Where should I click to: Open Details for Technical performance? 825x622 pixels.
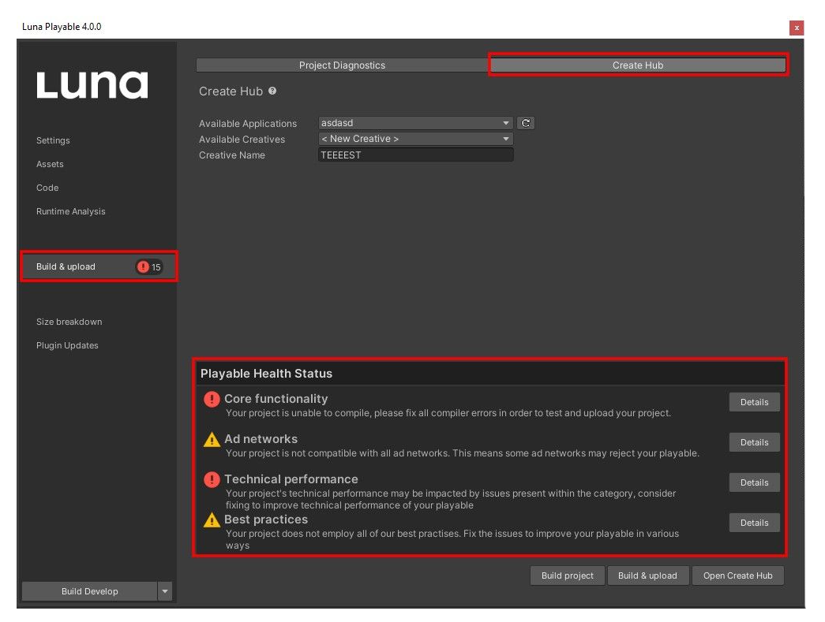point(755,482)
